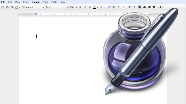Open the Insert menu
Viewport: 186px width, 104px height.
[x=26, y=2]
